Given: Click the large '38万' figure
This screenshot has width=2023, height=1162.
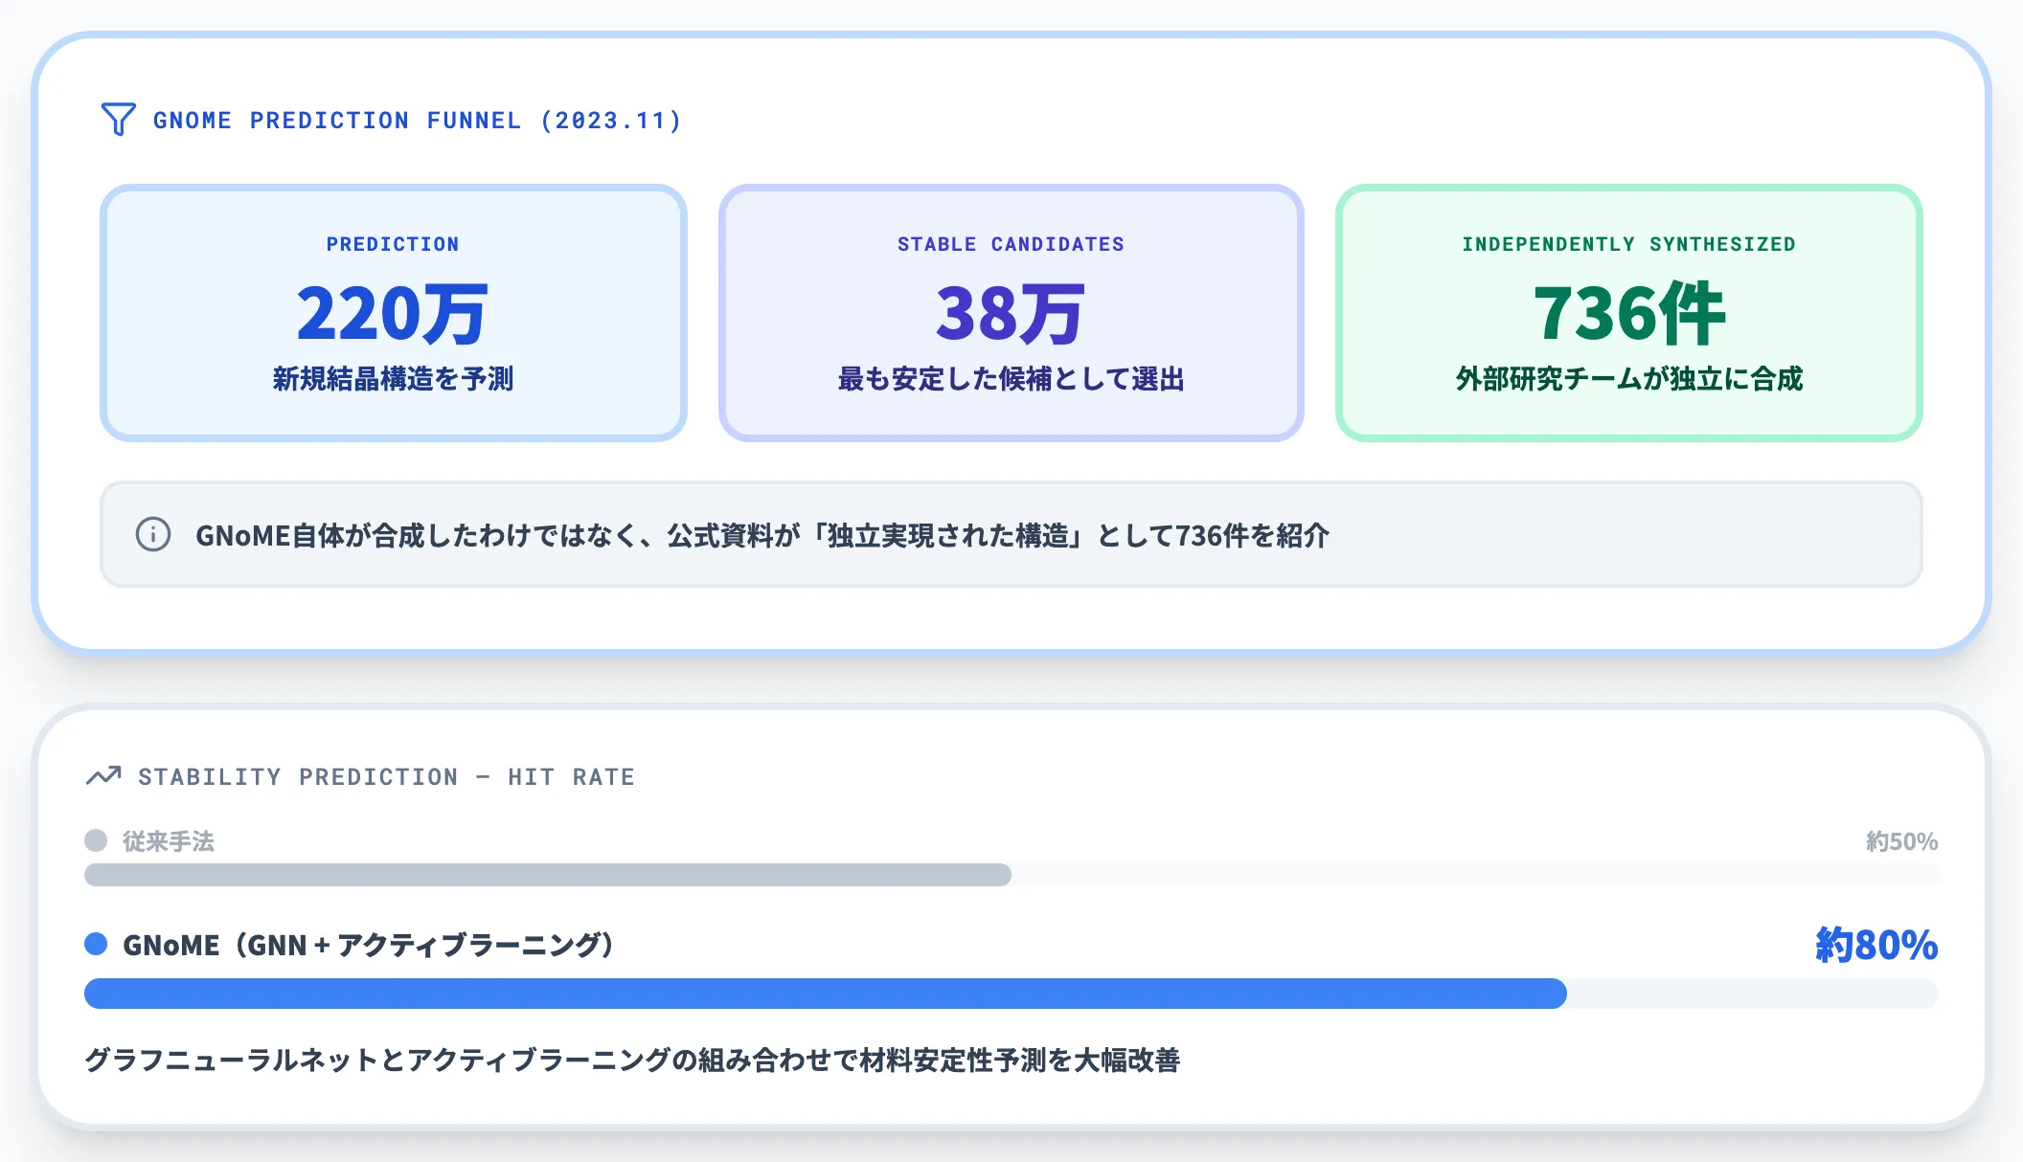Looking at the screenshot, I should [x=1011, y=313].
